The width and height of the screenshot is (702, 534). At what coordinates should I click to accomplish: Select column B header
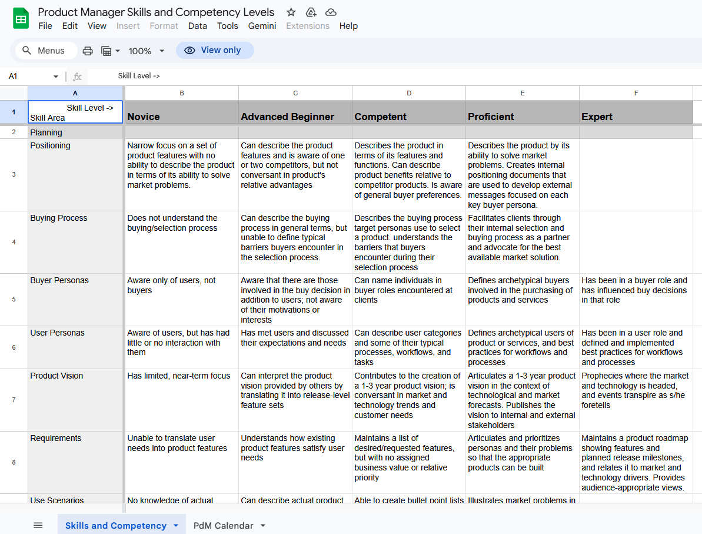pos(182,93)
